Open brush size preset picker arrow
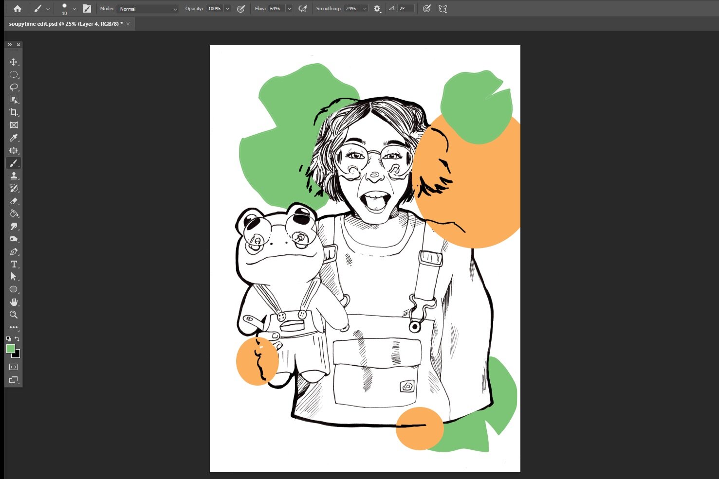The image size is (719, 479). click(x=74, y=9)
